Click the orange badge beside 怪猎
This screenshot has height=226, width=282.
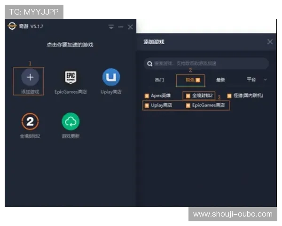pyautogui.click(x=229, y=96)
